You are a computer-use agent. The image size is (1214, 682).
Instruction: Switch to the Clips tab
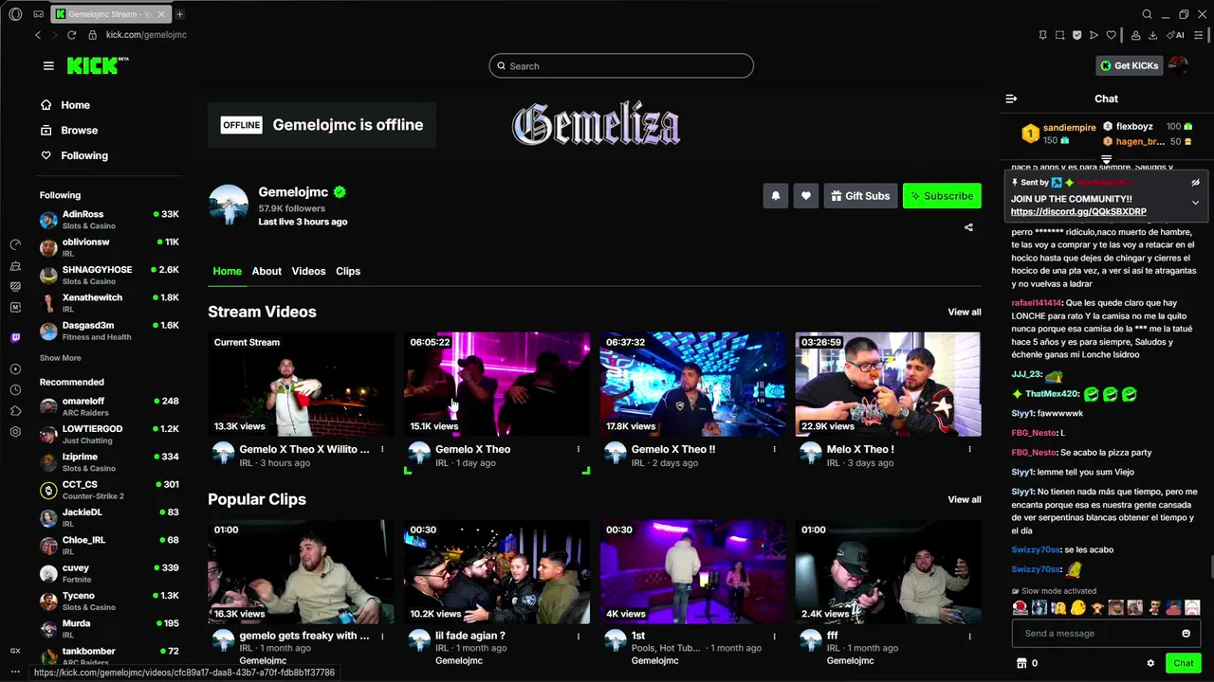(348, 271)
